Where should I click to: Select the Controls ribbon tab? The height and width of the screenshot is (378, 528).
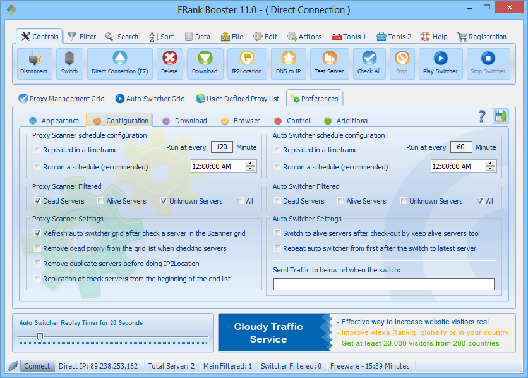pyautogui.click(x=39, y=37)
